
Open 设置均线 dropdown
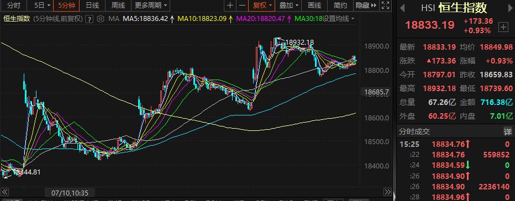pos(338,19)
